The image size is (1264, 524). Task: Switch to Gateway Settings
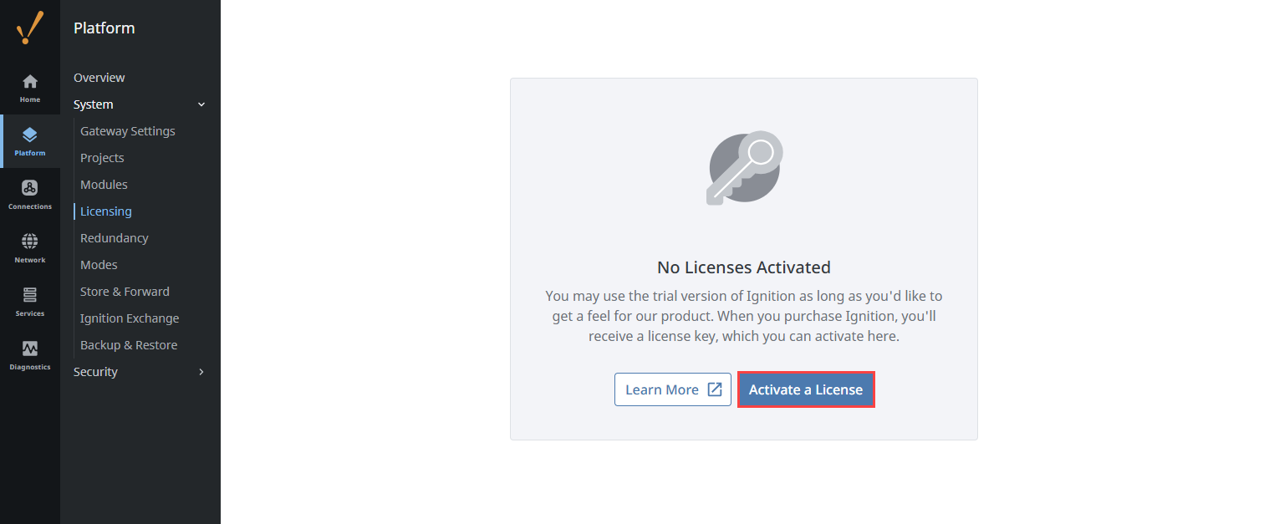pyautogui.click(x=127, y=130)
